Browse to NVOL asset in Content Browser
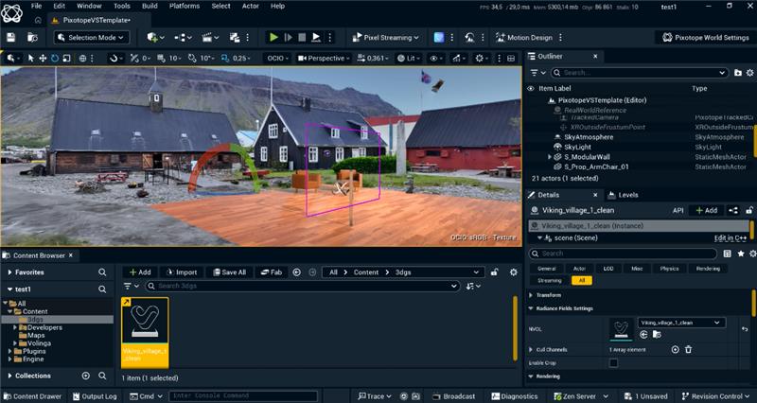The height and width of the screenshot is (403, 757). point(656,334)
